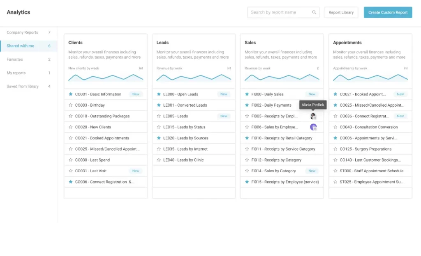421x256 pixels.
Task: Click the star icon on CO001 Basic Information
Action: [x=70, y=94]
